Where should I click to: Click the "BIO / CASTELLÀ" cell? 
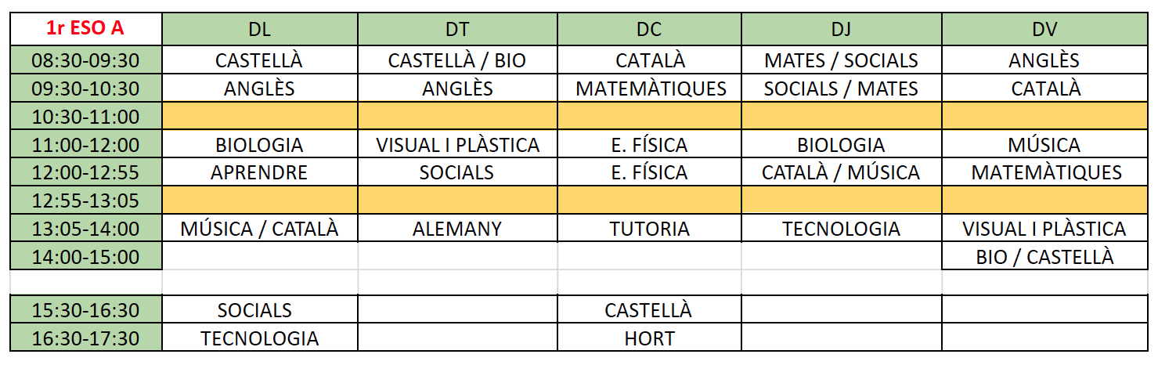(x=1045, y=256)
